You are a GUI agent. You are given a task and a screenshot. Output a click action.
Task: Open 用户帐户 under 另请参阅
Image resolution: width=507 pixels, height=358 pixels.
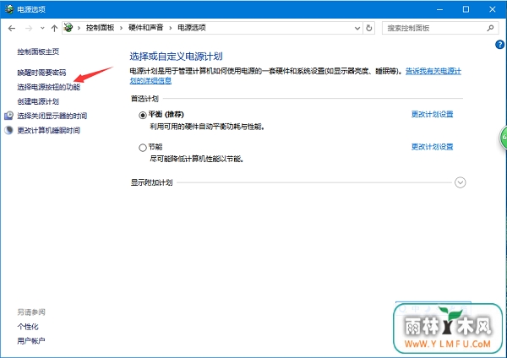(31, 341)
